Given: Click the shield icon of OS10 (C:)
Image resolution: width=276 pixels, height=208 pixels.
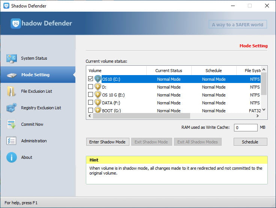Looking at the screenshot, I should click(98, 79).
